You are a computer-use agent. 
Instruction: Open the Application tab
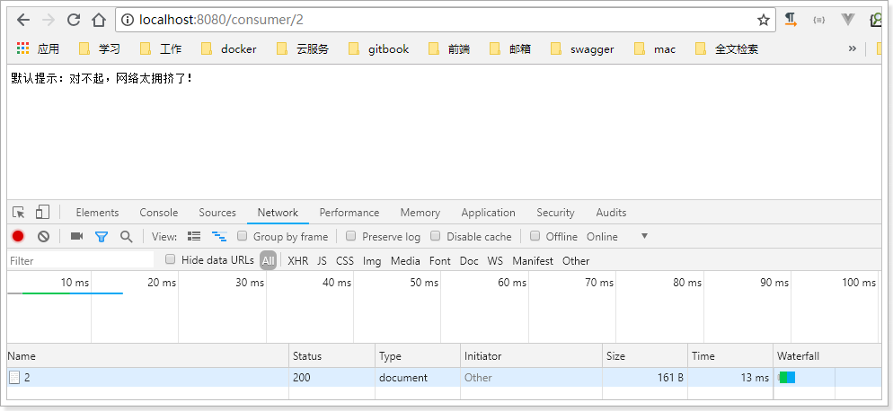coord(488,213)
